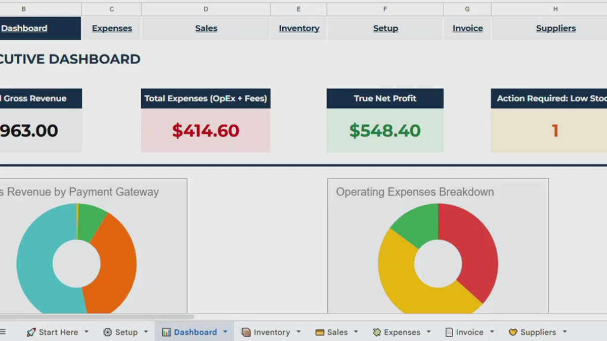
Task: Open the all sheets list menu icon
Action: [x=3, y=332]
